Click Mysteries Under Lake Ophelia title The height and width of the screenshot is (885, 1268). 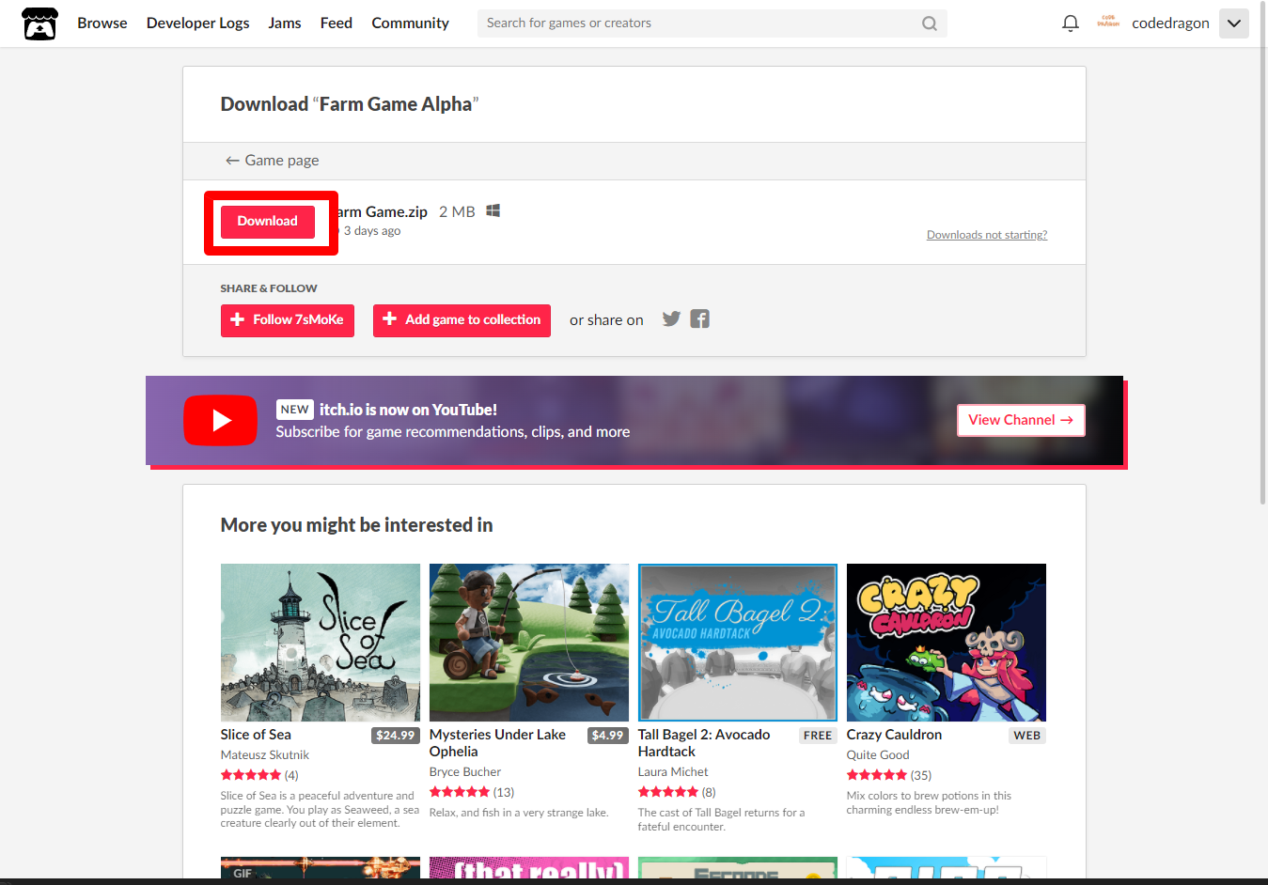[497, 743]
